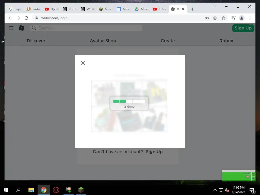Switch to the Google Sign in tab
The height and width of the screenshot is (195, 260).
pos(15,9)
